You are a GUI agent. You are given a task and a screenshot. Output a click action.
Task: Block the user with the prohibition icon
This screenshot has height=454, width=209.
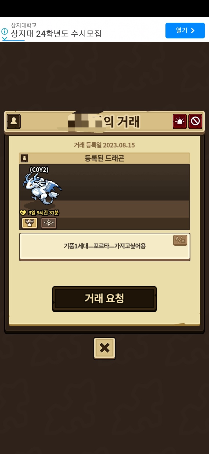(x=195, y=121)
